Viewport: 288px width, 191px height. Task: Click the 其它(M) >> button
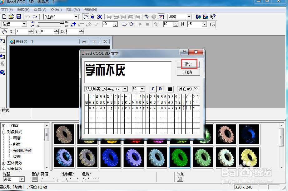point(188,89)
